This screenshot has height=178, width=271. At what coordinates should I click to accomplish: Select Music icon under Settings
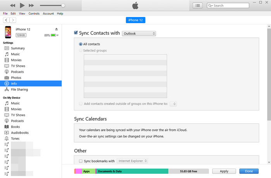tap(7, 54)
